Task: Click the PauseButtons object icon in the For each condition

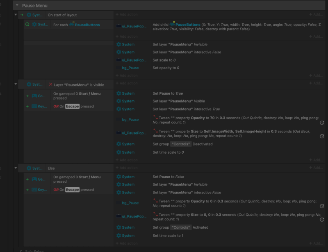Action: tap(72, 24)
